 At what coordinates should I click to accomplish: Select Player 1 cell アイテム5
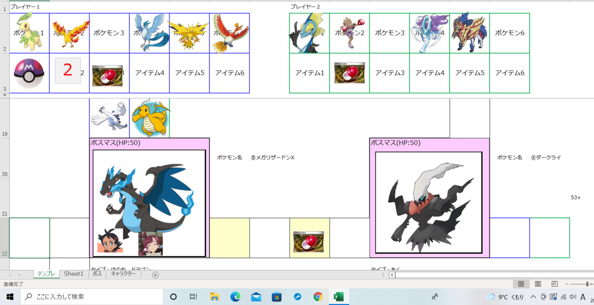pyautogui.click(x=190, y=73)
